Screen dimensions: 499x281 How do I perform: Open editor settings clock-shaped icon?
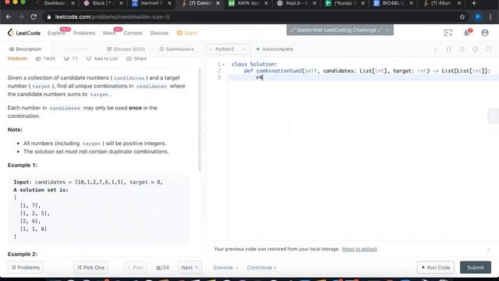click(475, 49)
